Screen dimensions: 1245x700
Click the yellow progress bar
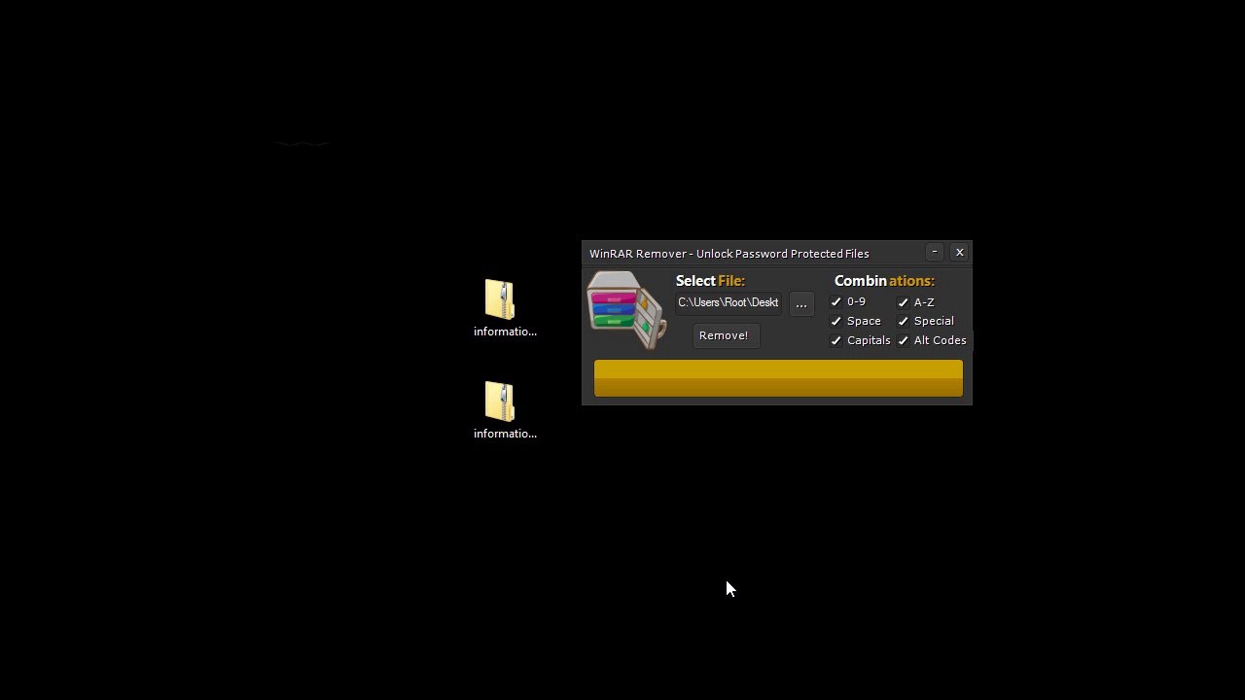pos(778,378)
